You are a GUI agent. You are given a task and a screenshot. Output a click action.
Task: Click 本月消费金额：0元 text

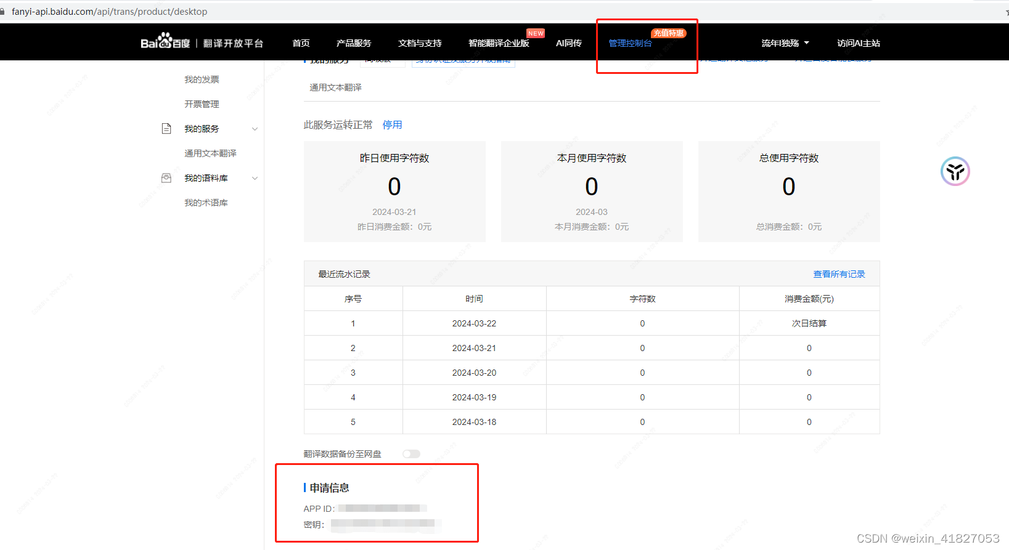[x=592, y=227]
